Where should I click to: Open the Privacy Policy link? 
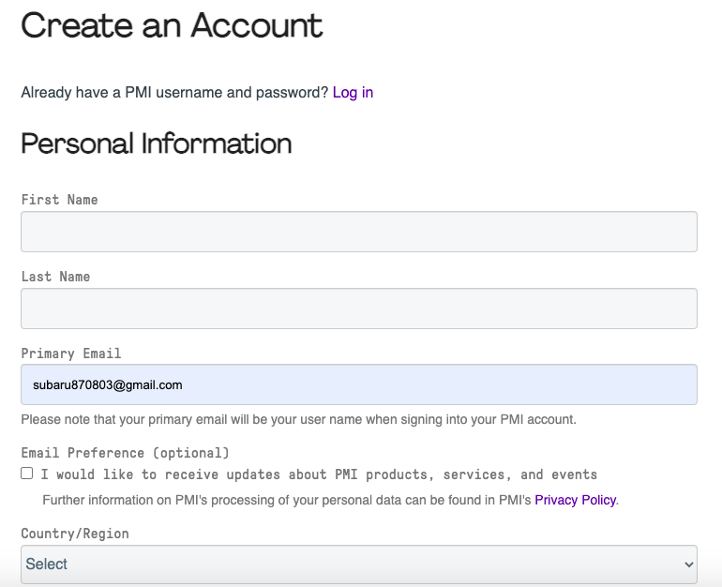point(575,500)
